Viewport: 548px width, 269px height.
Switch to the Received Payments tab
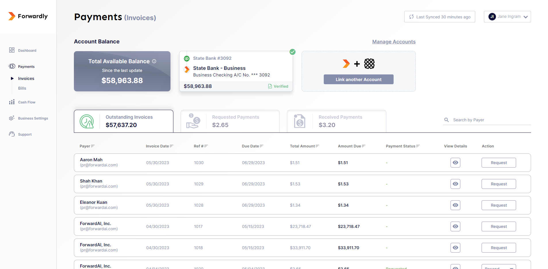tap(336, 121)
